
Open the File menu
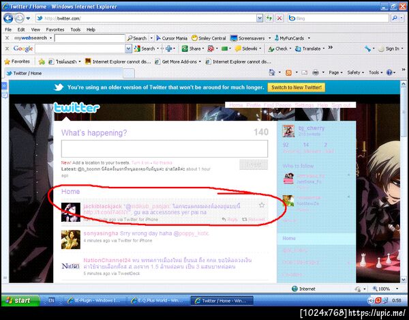(x=8, y=29)
